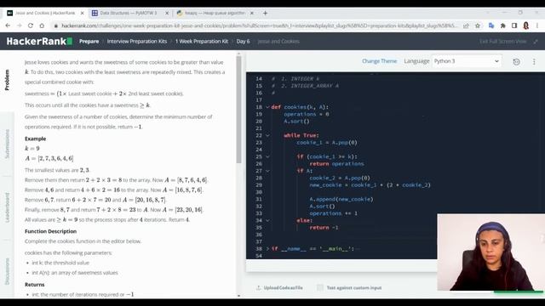Viewport: 545px width, 306px height.
Task: Click the 'Returns' heading
Action: [x=34, y=285]
